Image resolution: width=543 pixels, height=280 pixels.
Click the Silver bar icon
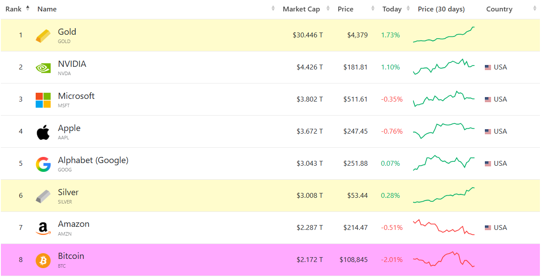[x=43, y=196]
